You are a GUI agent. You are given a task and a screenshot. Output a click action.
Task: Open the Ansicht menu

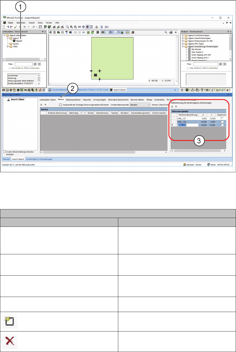(32, 23)
